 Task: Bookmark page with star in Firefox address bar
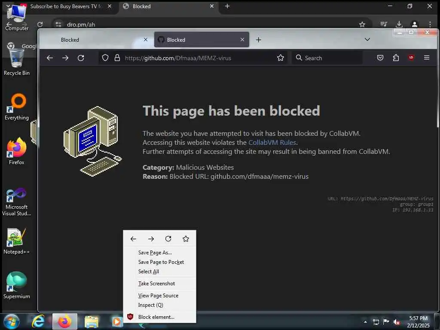280,58
